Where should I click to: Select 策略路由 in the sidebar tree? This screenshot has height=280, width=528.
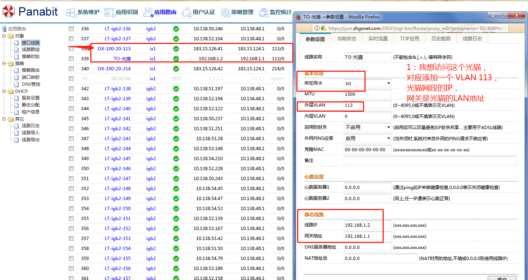coord(30,70)
